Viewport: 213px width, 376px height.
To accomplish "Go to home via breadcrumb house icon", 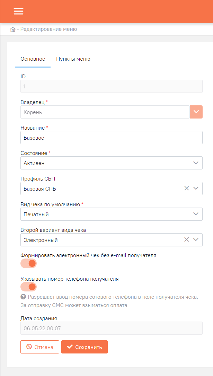I will pos(13,29).
